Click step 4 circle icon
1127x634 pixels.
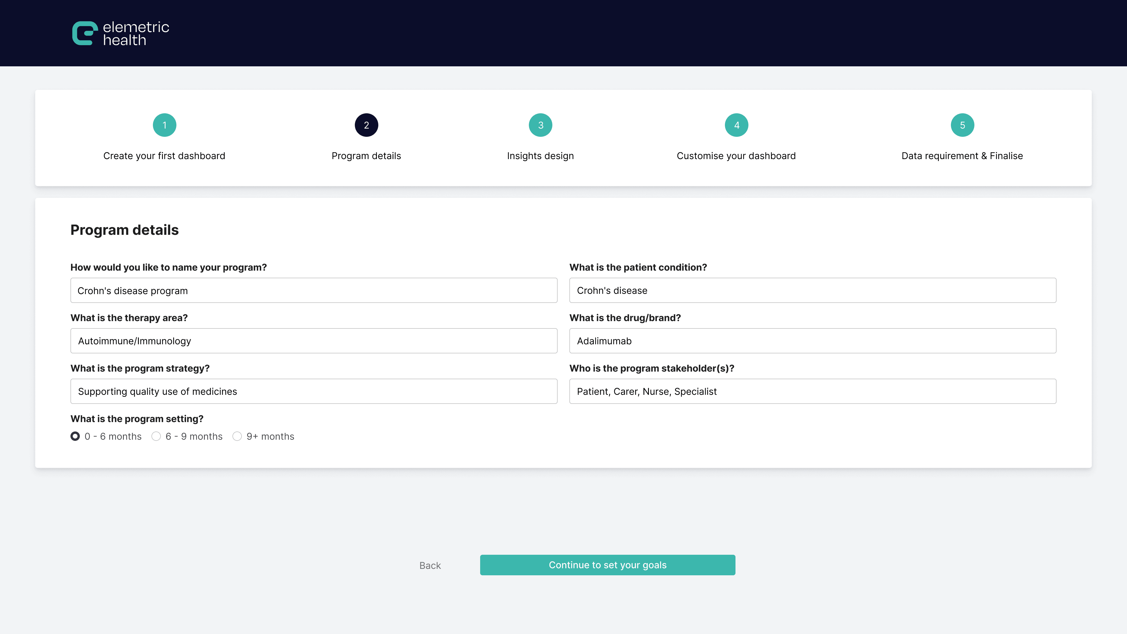click(736, 125)
